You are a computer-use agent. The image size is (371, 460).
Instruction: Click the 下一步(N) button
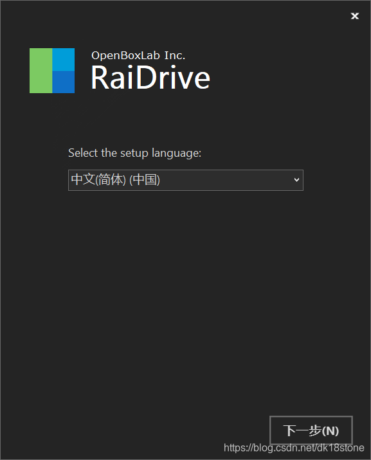point(311,430)
